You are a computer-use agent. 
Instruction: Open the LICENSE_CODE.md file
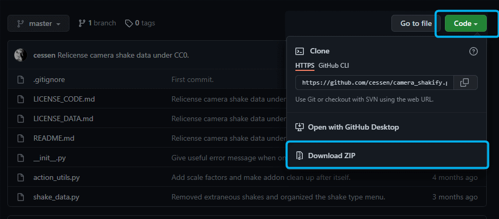click(64, 99)
